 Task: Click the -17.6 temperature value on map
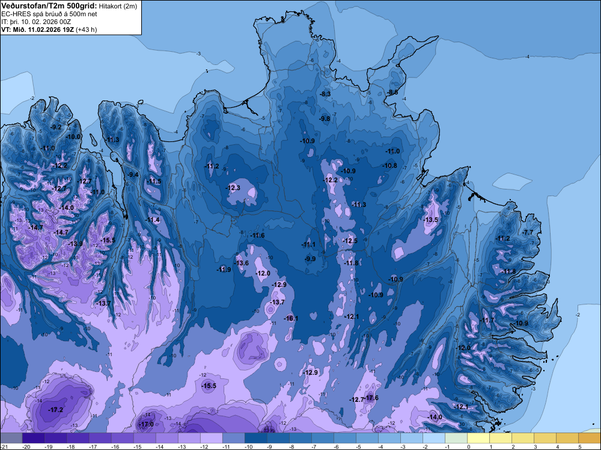[371, 398]
